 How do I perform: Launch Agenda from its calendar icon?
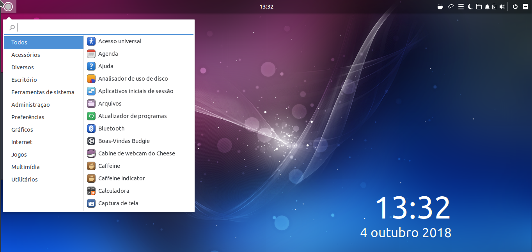(91, 54)
